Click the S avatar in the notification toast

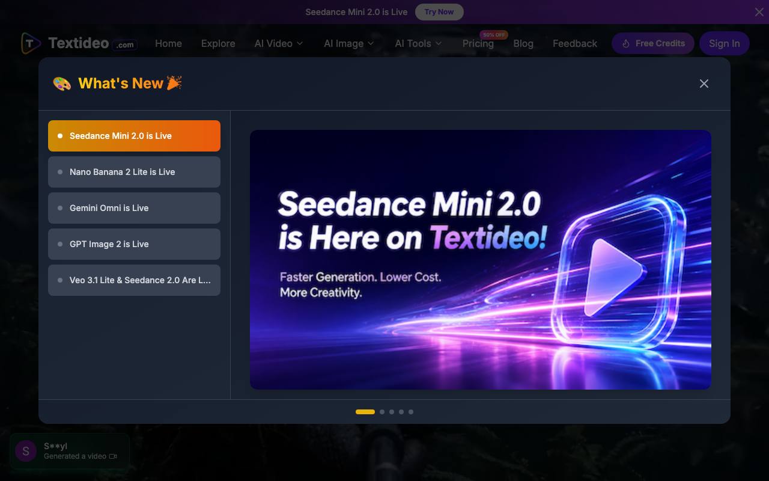tap(26, 451)
